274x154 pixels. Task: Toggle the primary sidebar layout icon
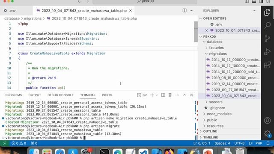point(247,1)
